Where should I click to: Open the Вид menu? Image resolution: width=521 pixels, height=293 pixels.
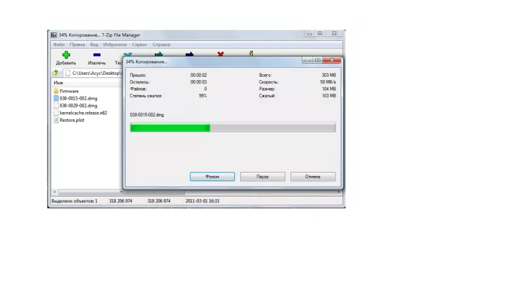(x=94, y=44)
